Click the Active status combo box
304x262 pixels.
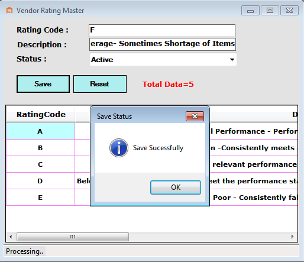pyautogui.click(x=163, y=60)
